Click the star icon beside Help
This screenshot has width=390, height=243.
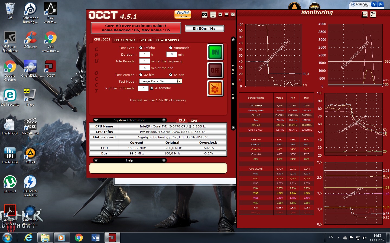(x=96, y=160)
